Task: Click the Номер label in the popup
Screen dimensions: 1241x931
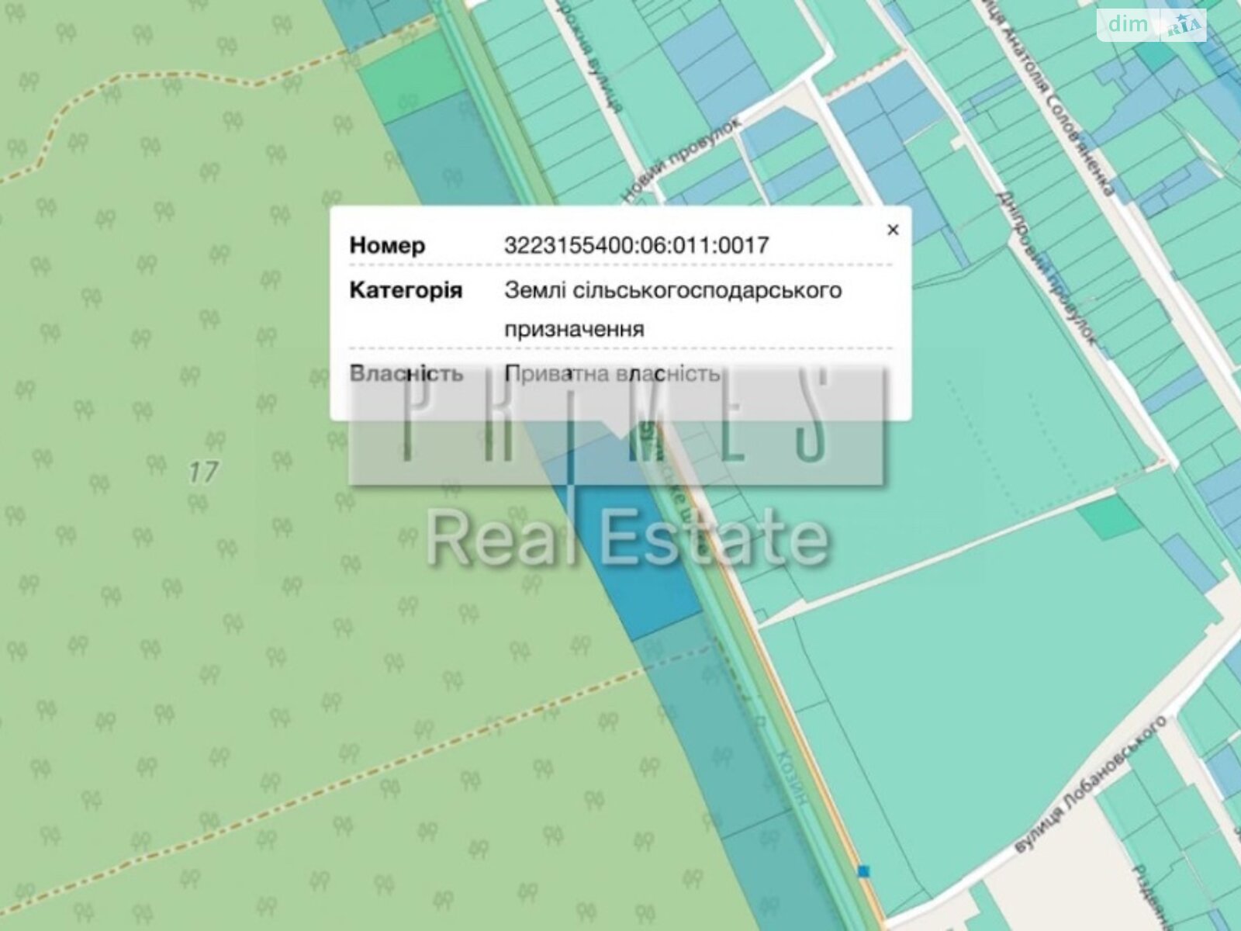Action: (x=387, y=245)
